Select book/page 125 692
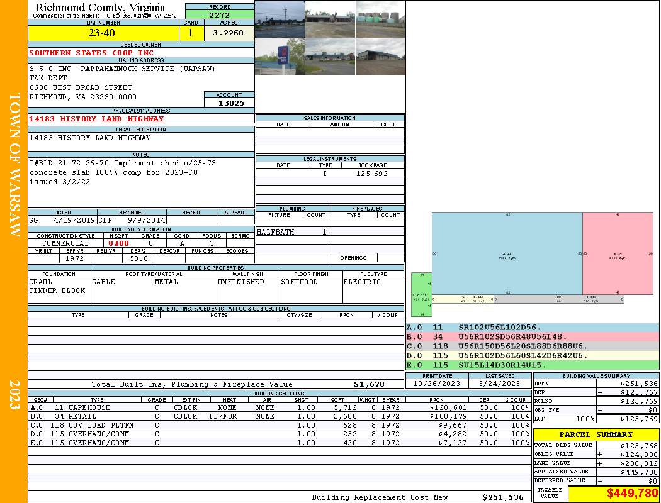Image resolution: width=661 pixels, height=503 pixels. (372, 173)
